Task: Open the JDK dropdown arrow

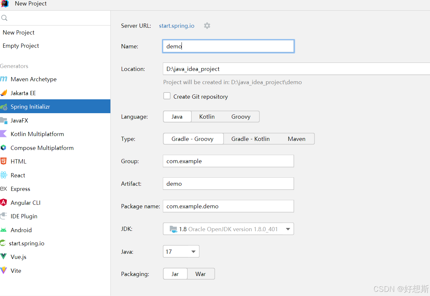Action: [x=288, y=229]
